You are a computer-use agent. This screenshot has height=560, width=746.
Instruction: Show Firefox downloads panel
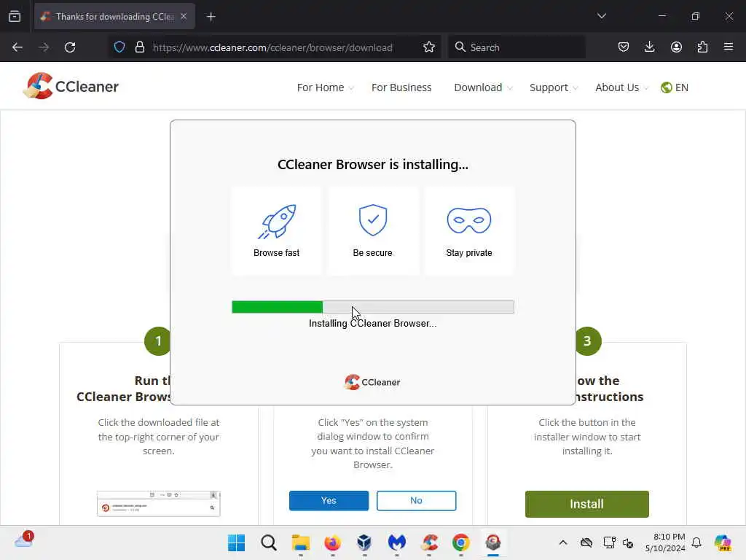pos(649,47)
